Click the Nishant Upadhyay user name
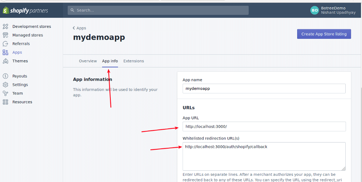The height and width of the screenshot is (182, 362). tap(338, 12)
